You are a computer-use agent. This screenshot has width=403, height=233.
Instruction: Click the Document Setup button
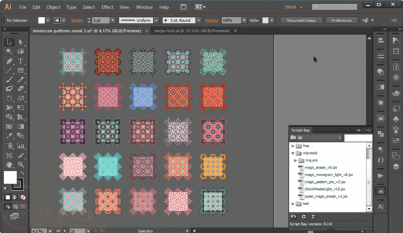301,20
